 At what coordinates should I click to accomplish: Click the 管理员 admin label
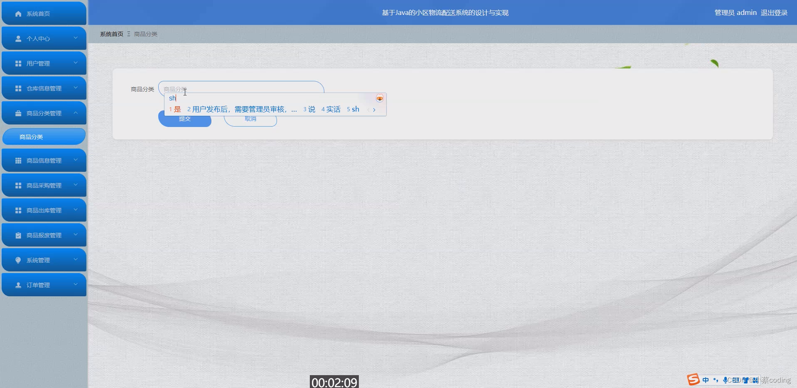(x=736, y=12)
